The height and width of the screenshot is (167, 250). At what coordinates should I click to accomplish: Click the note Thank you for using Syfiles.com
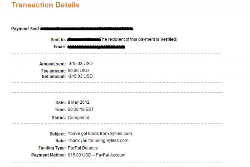coord(98,141)
